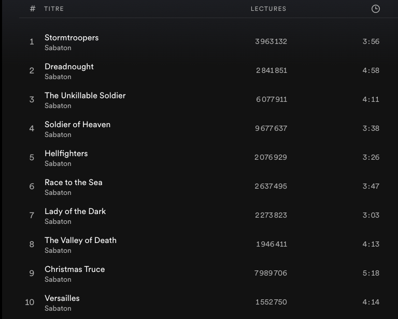Click the clock duration column icon
This screenshot has height=319, width=398.
click(376, 9)
